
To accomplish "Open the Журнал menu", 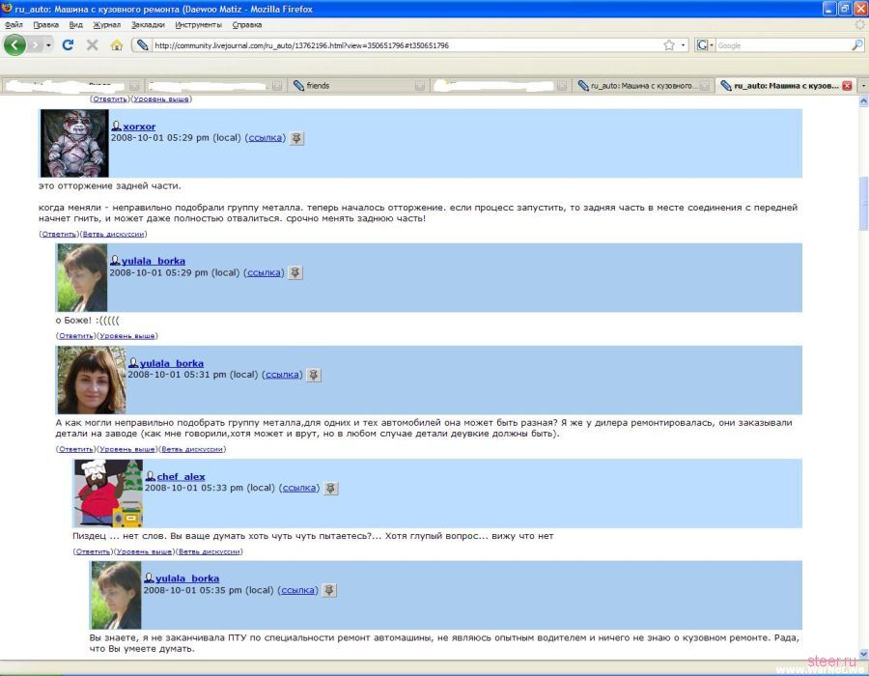I will [106, 24].
